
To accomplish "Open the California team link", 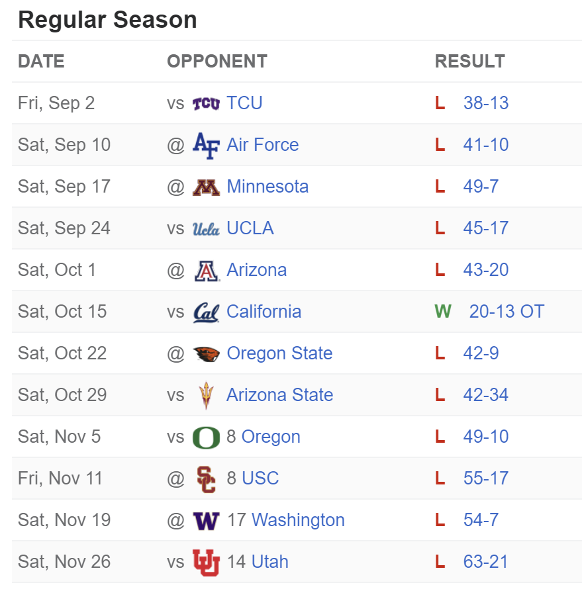I will coord(264,312).
